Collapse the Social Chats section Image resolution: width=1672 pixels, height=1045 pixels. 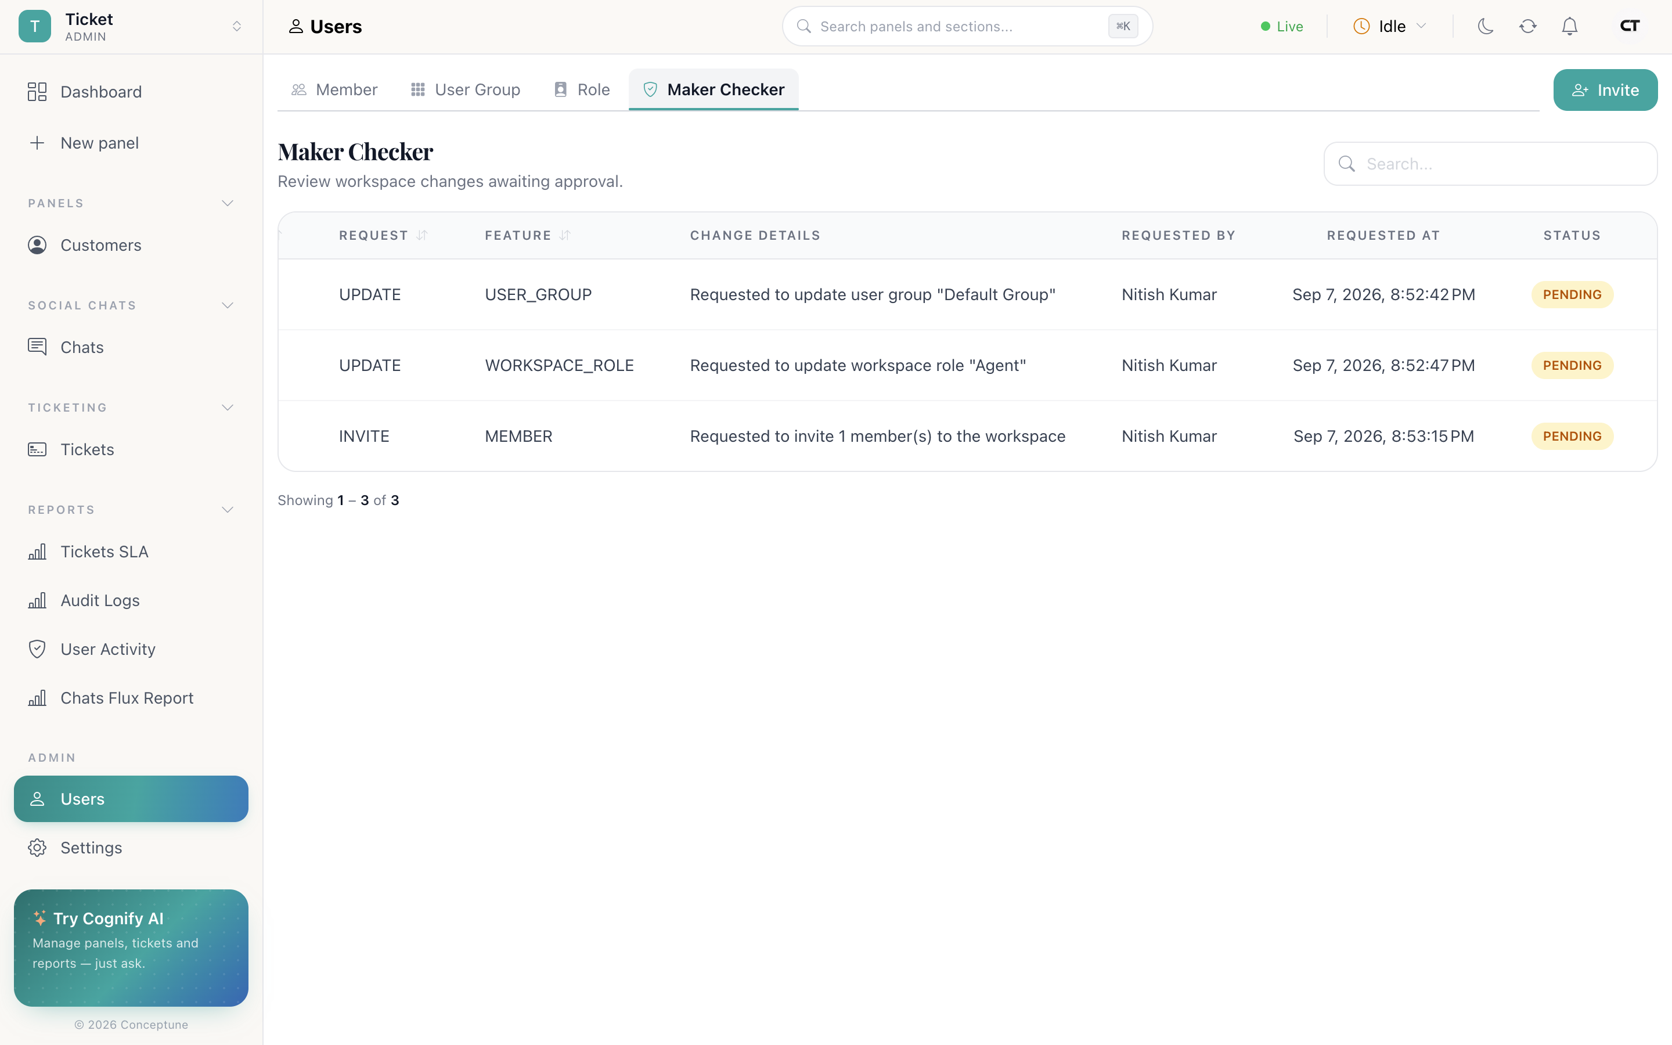[228, 305]
